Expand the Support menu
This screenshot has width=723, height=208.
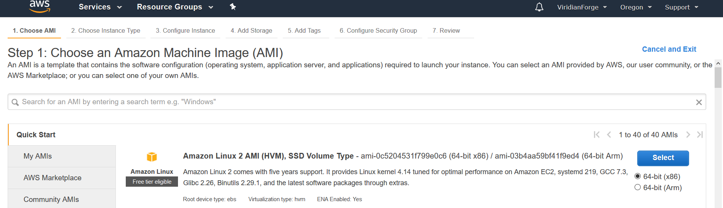681,7
